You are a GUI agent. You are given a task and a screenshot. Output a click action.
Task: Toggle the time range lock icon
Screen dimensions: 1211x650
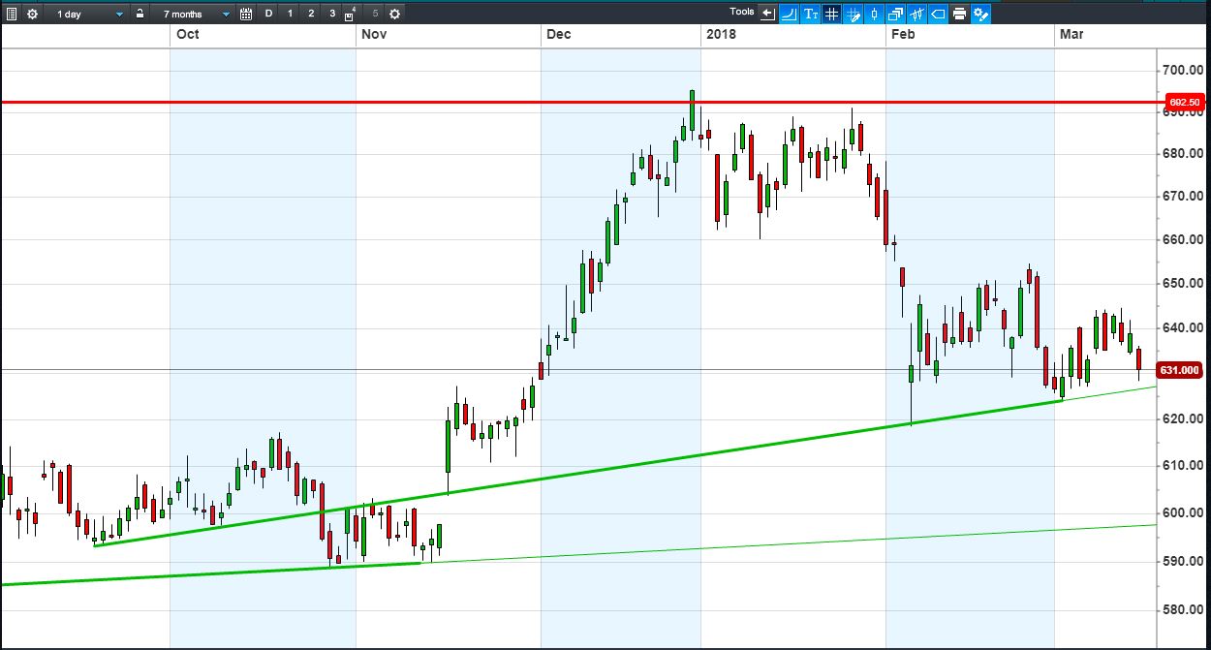point(140,14)
